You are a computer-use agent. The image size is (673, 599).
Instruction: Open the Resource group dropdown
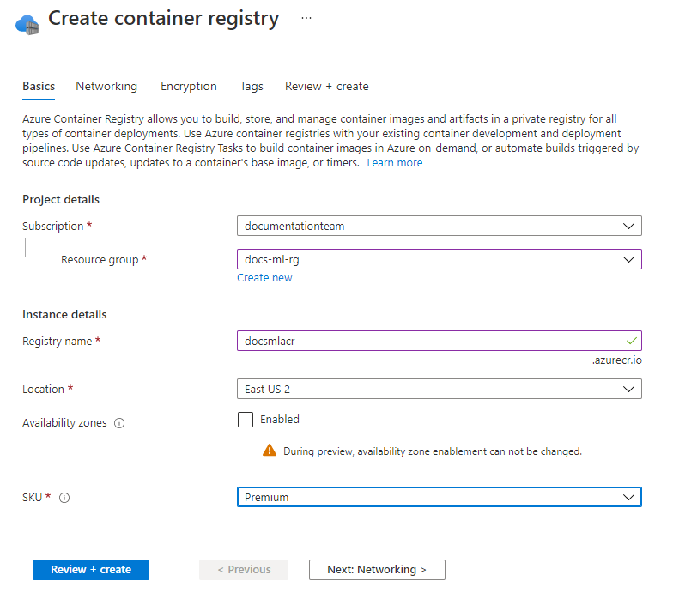439,259
